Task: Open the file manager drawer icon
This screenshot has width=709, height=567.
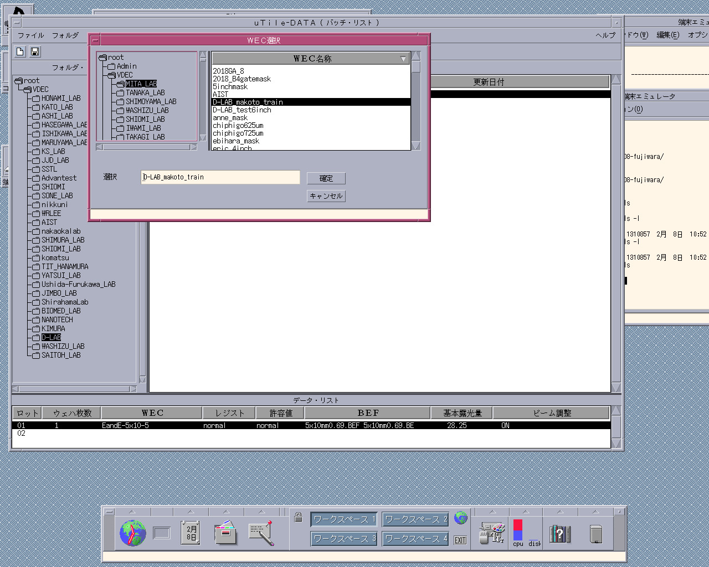Action: tap(225, 533)
